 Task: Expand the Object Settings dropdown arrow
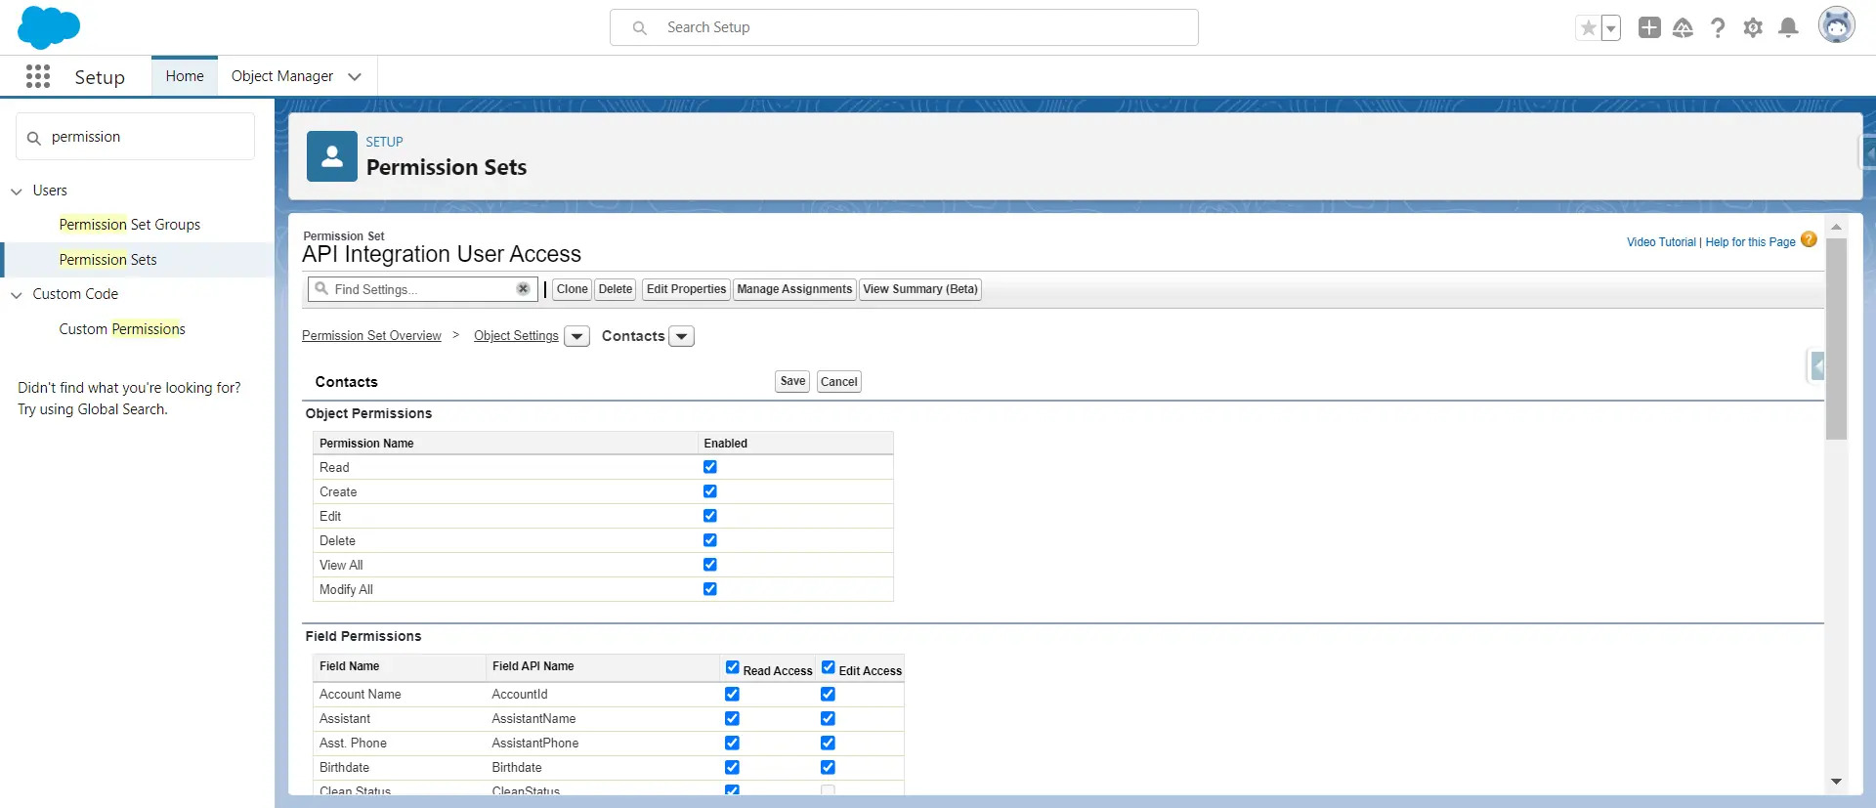point(577,337)
